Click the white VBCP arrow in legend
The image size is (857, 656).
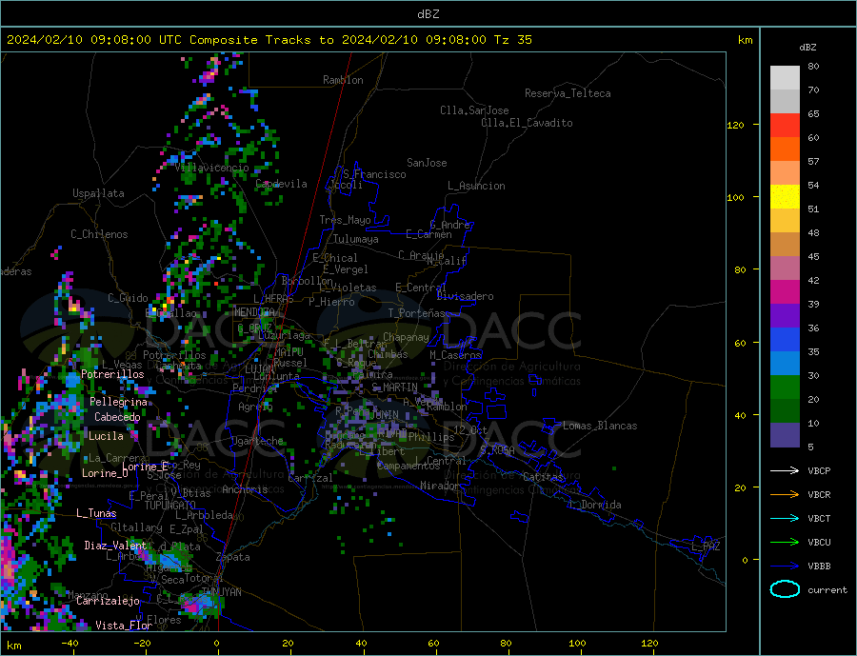785,470
